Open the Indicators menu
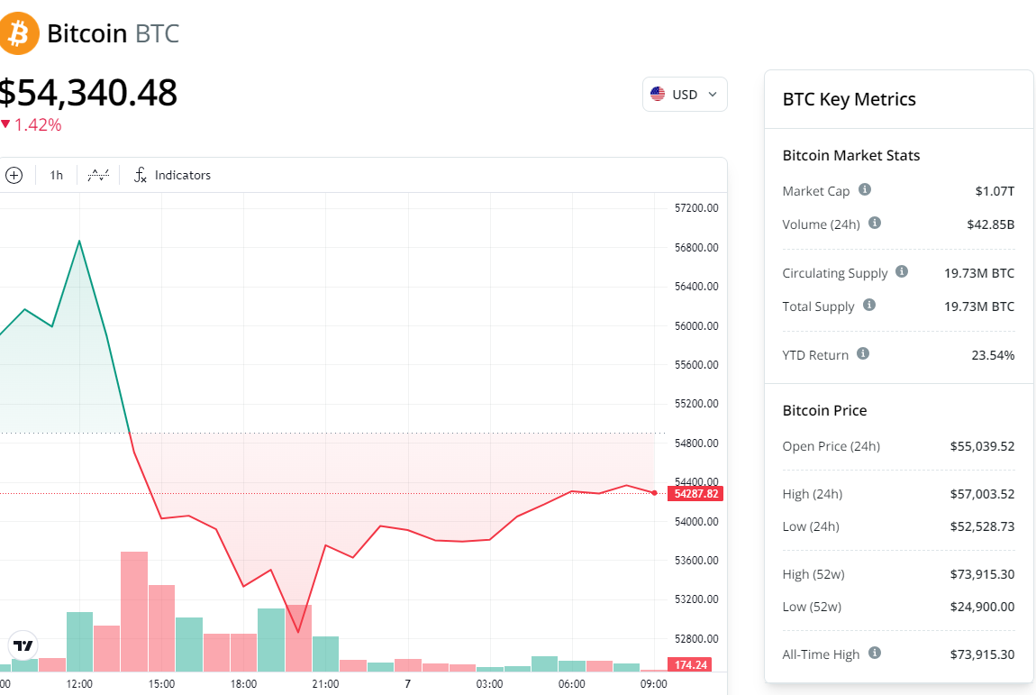Screen dimensions: 1036x695 tap(172, 175)
